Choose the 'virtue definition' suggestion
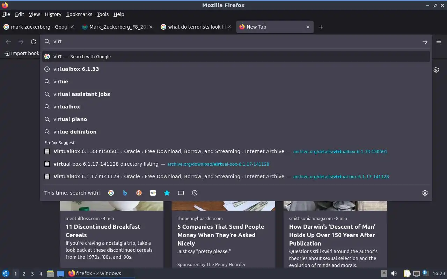Screen dimensions: 447x279 (236, 132)
